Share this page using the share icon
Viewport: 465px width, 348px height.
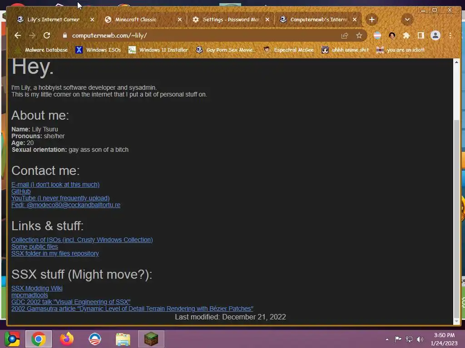[345, 35]
